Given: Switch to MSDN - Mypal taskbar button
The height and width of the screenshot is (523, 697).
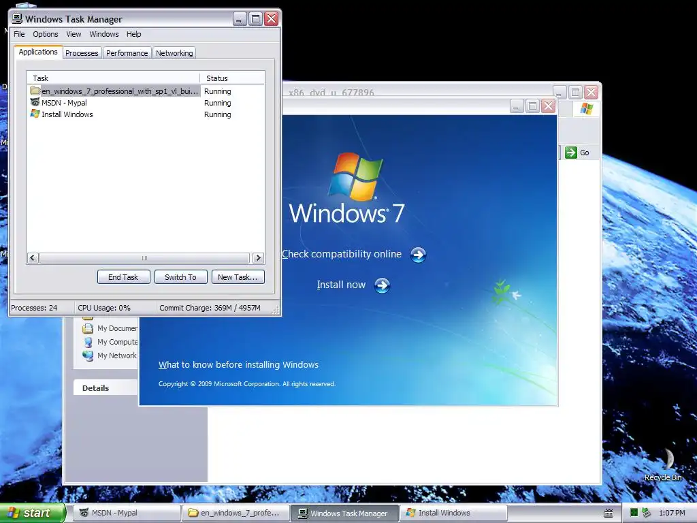Looking at the screenshot, I should point(127,513).
